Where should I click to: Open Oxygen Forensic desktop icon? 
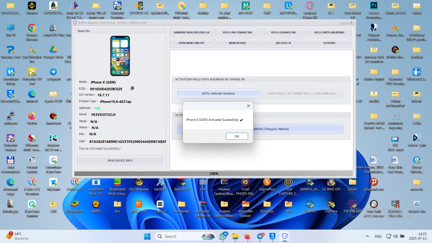pyautogui.click(x=374, y=32)
